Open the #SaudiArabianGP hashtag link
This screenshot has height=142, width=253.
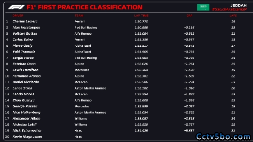click(229, 9)
